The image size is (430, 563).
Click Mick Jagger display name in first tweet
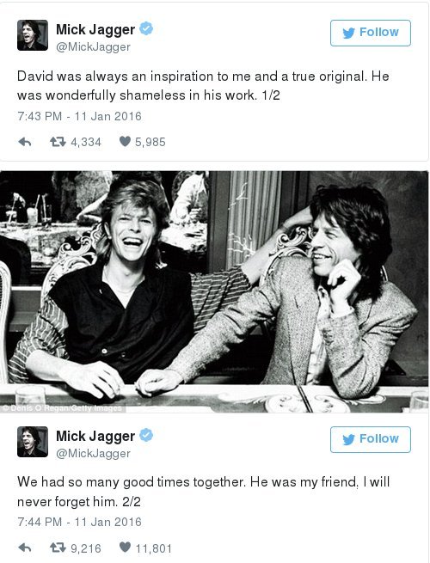click(95, 30)
